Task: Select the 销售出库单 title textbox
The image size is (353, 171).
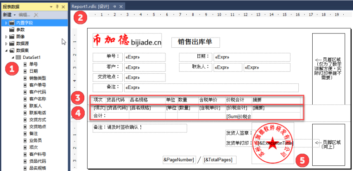Action: click(x=195, y=42)
